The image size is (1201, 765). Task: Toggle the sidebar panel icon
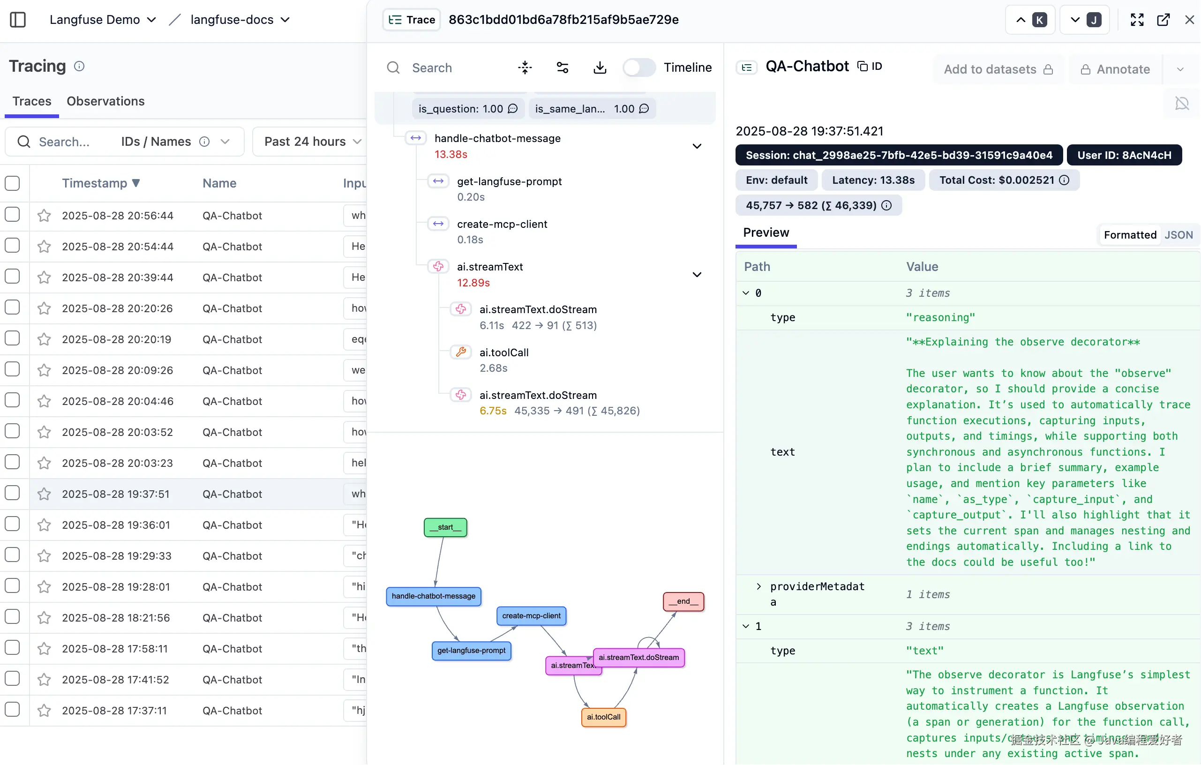click(x=18, y=19)
